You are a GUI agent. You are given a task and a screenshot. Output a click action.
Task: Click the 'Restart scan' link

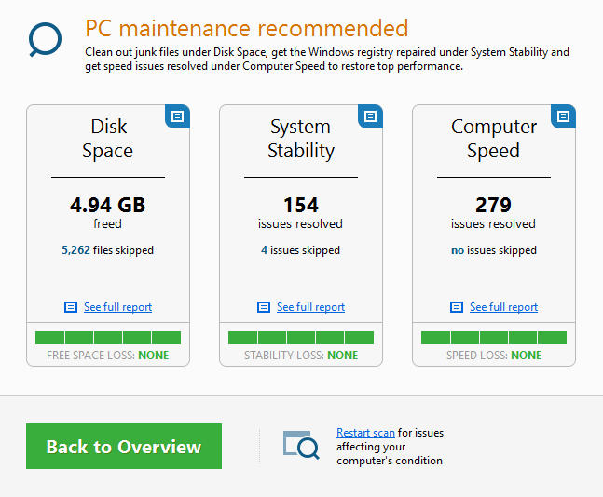click(365, 433)
